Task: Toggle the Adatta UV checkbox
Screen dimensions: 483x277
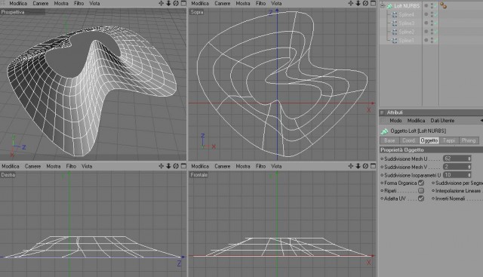Action: [x=421, y=199]
